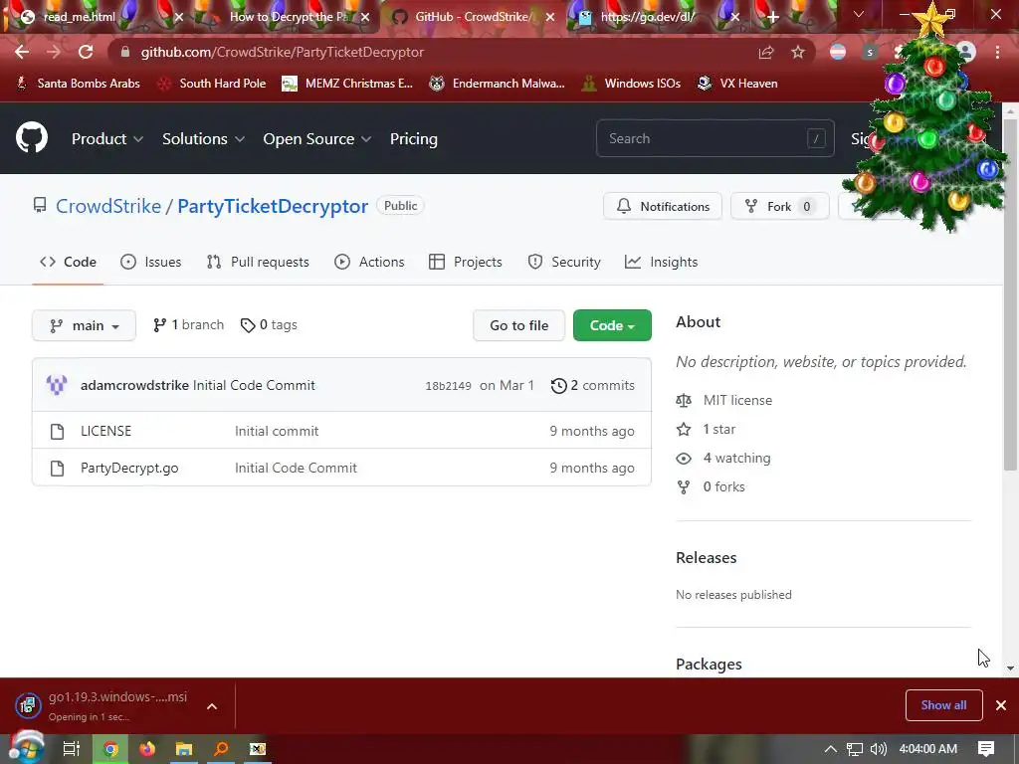Expand the go1.19.3 download options chevron

click(x=212, y=706)
